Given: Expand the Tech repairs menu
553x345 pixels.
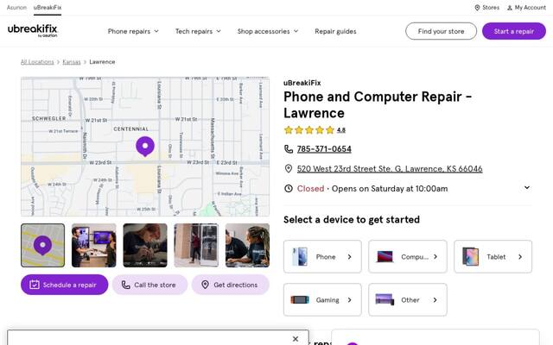Looking at the screenshot, I should (198, 31).
